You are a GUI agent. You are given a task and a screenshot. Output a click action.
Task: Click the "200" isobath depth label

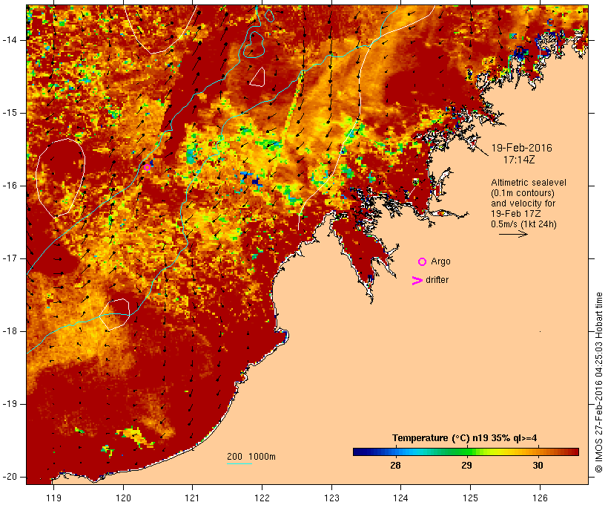tap(234, 457)
